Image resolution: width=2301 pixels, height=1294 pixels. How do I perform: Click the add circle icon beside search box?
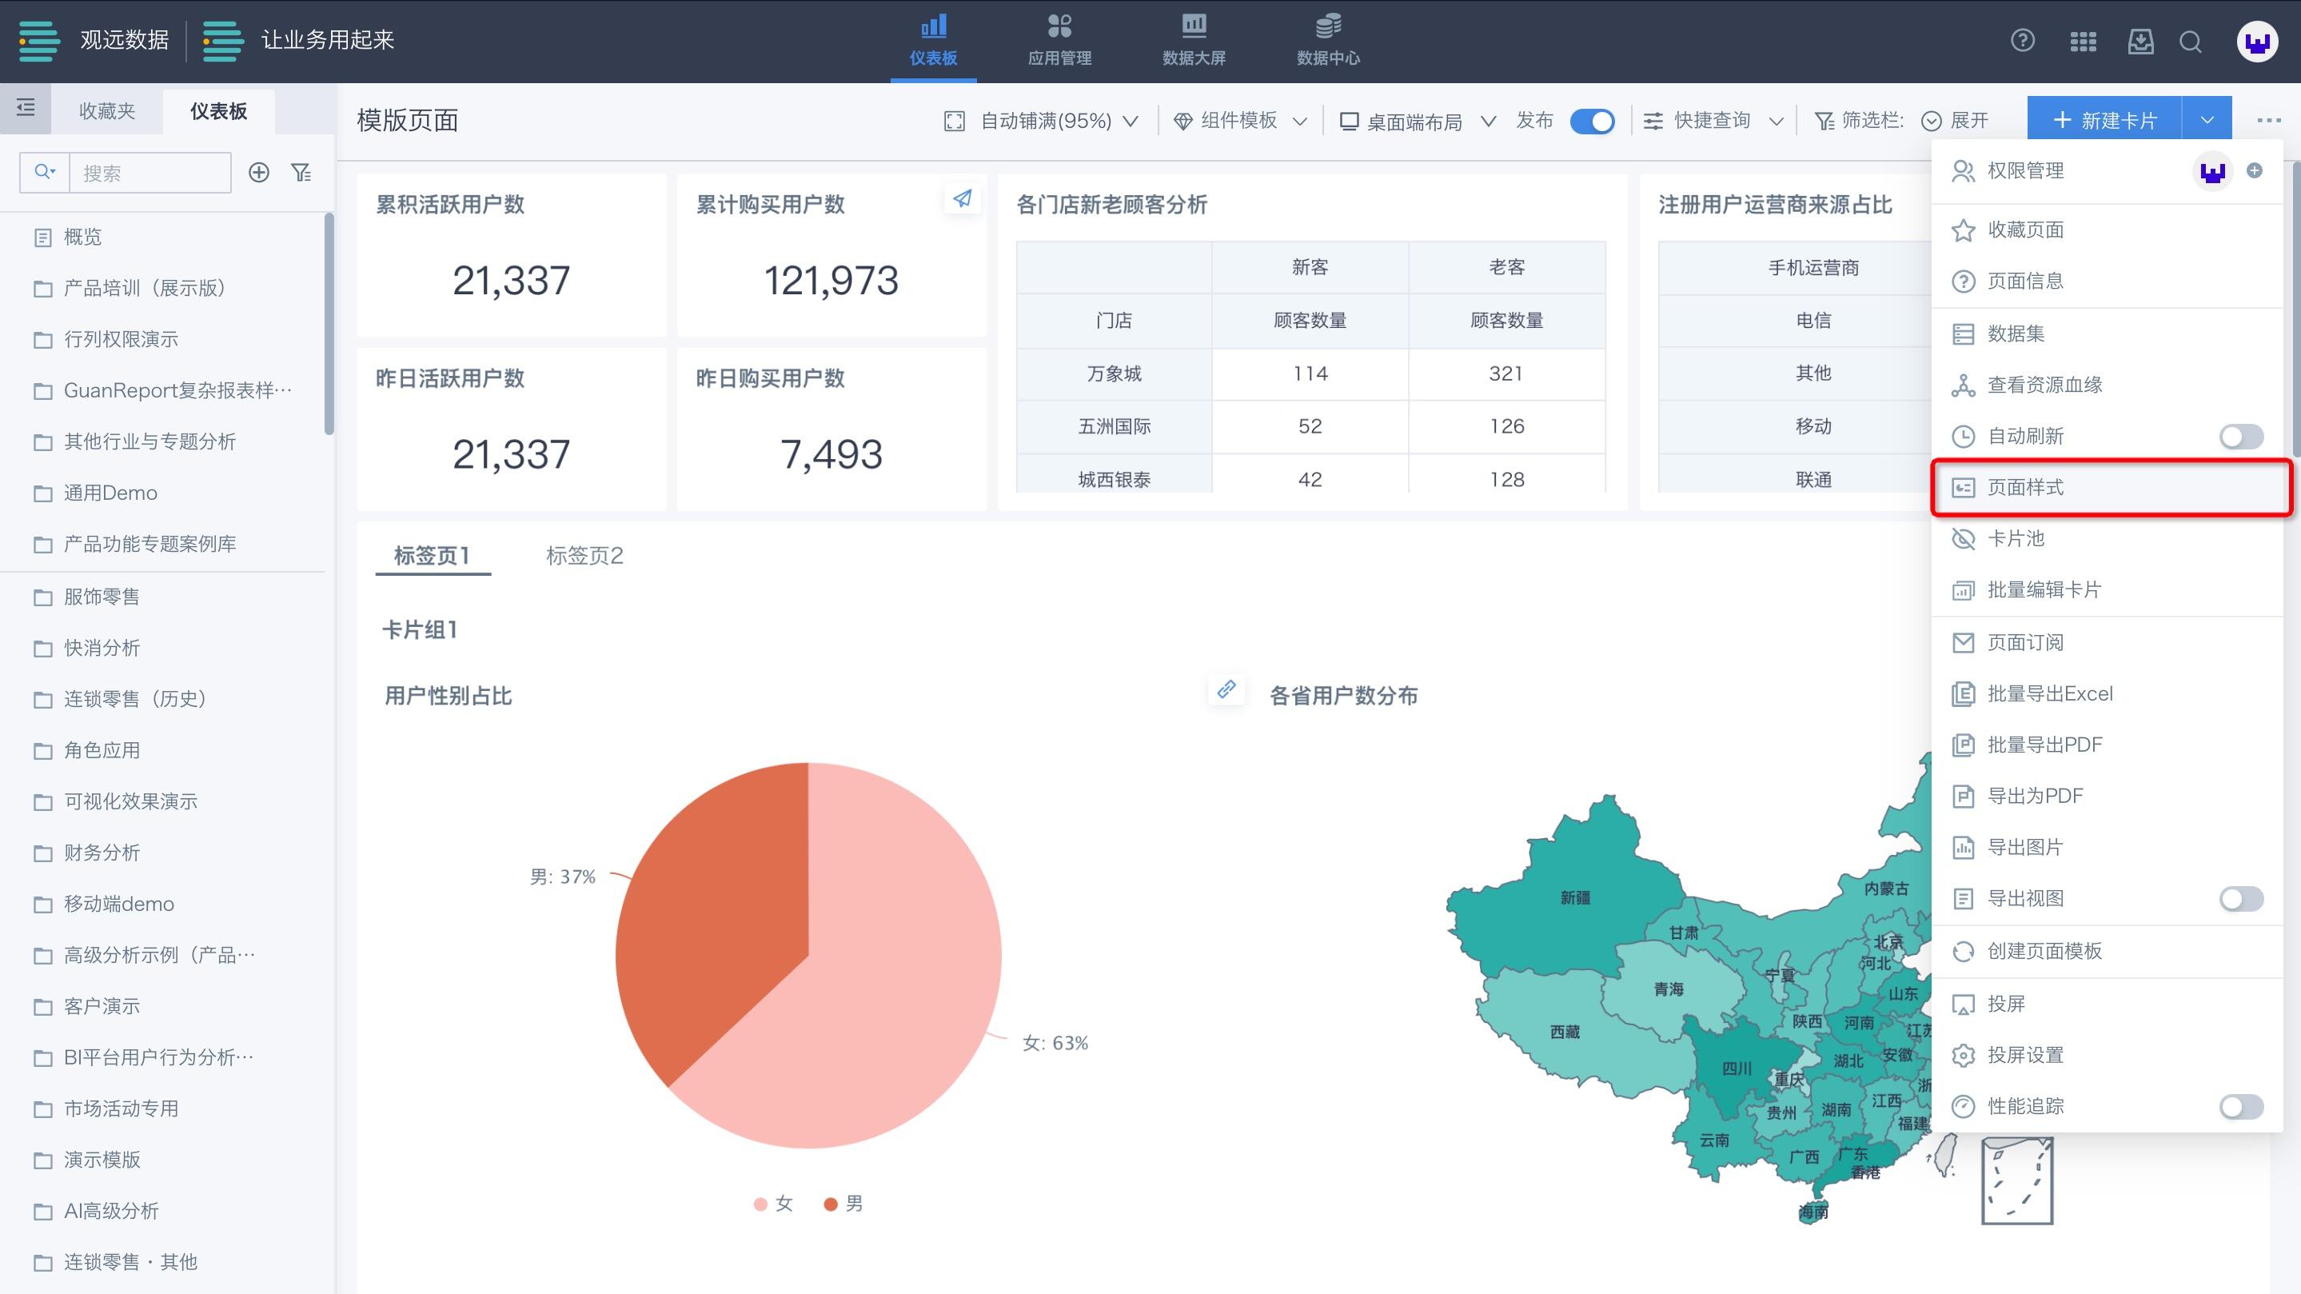(x=259, y=173)
